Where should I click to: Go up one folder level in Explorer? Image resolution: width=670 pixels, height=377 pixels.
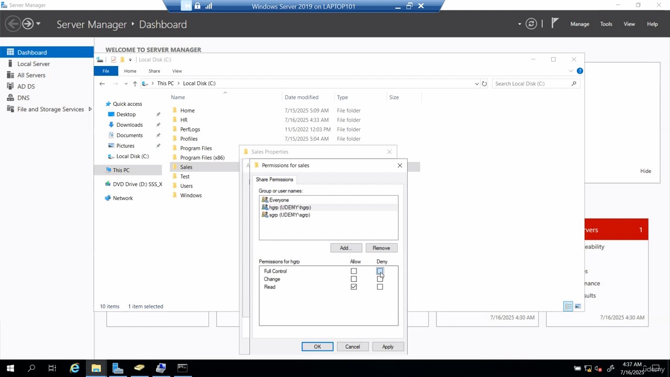point(135,84)
